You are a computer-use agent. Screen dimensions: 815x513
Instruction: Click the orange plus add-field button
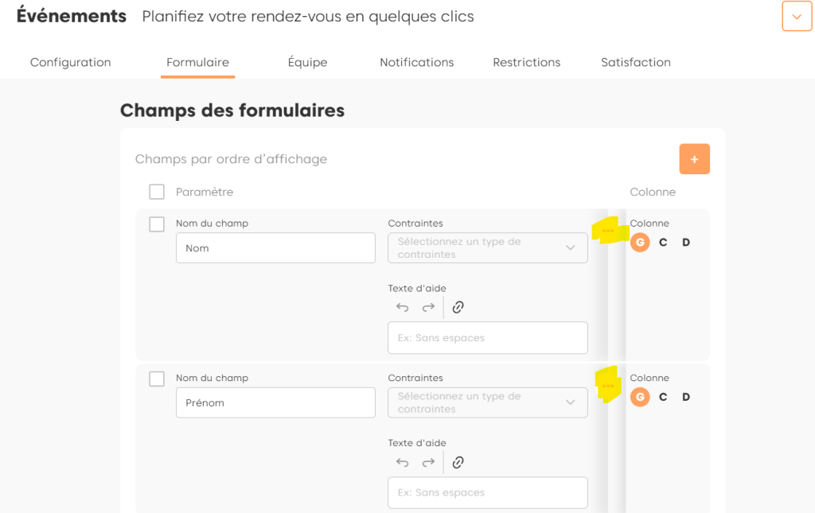pos(694,159)
